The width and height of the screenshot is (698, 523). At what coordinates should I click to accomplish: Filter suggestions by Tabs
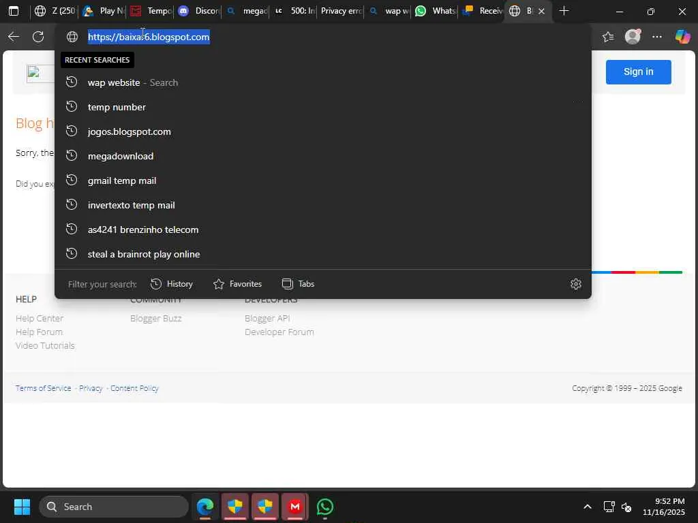click(298, 284)
